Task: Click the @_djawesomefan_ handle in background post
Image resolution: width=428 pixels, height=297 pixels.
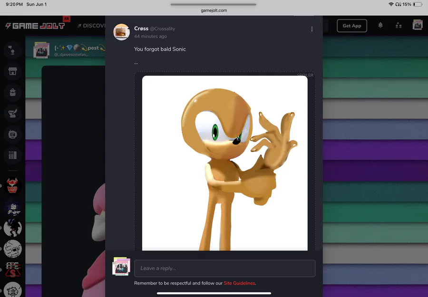Action: click(x=71, y=55)
